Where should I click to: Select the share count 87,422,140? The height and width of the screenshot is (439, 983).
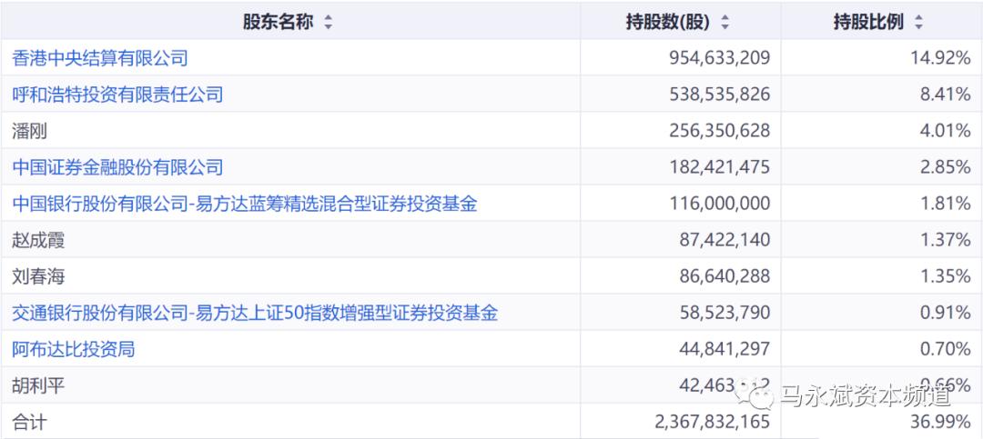(725, 240)
